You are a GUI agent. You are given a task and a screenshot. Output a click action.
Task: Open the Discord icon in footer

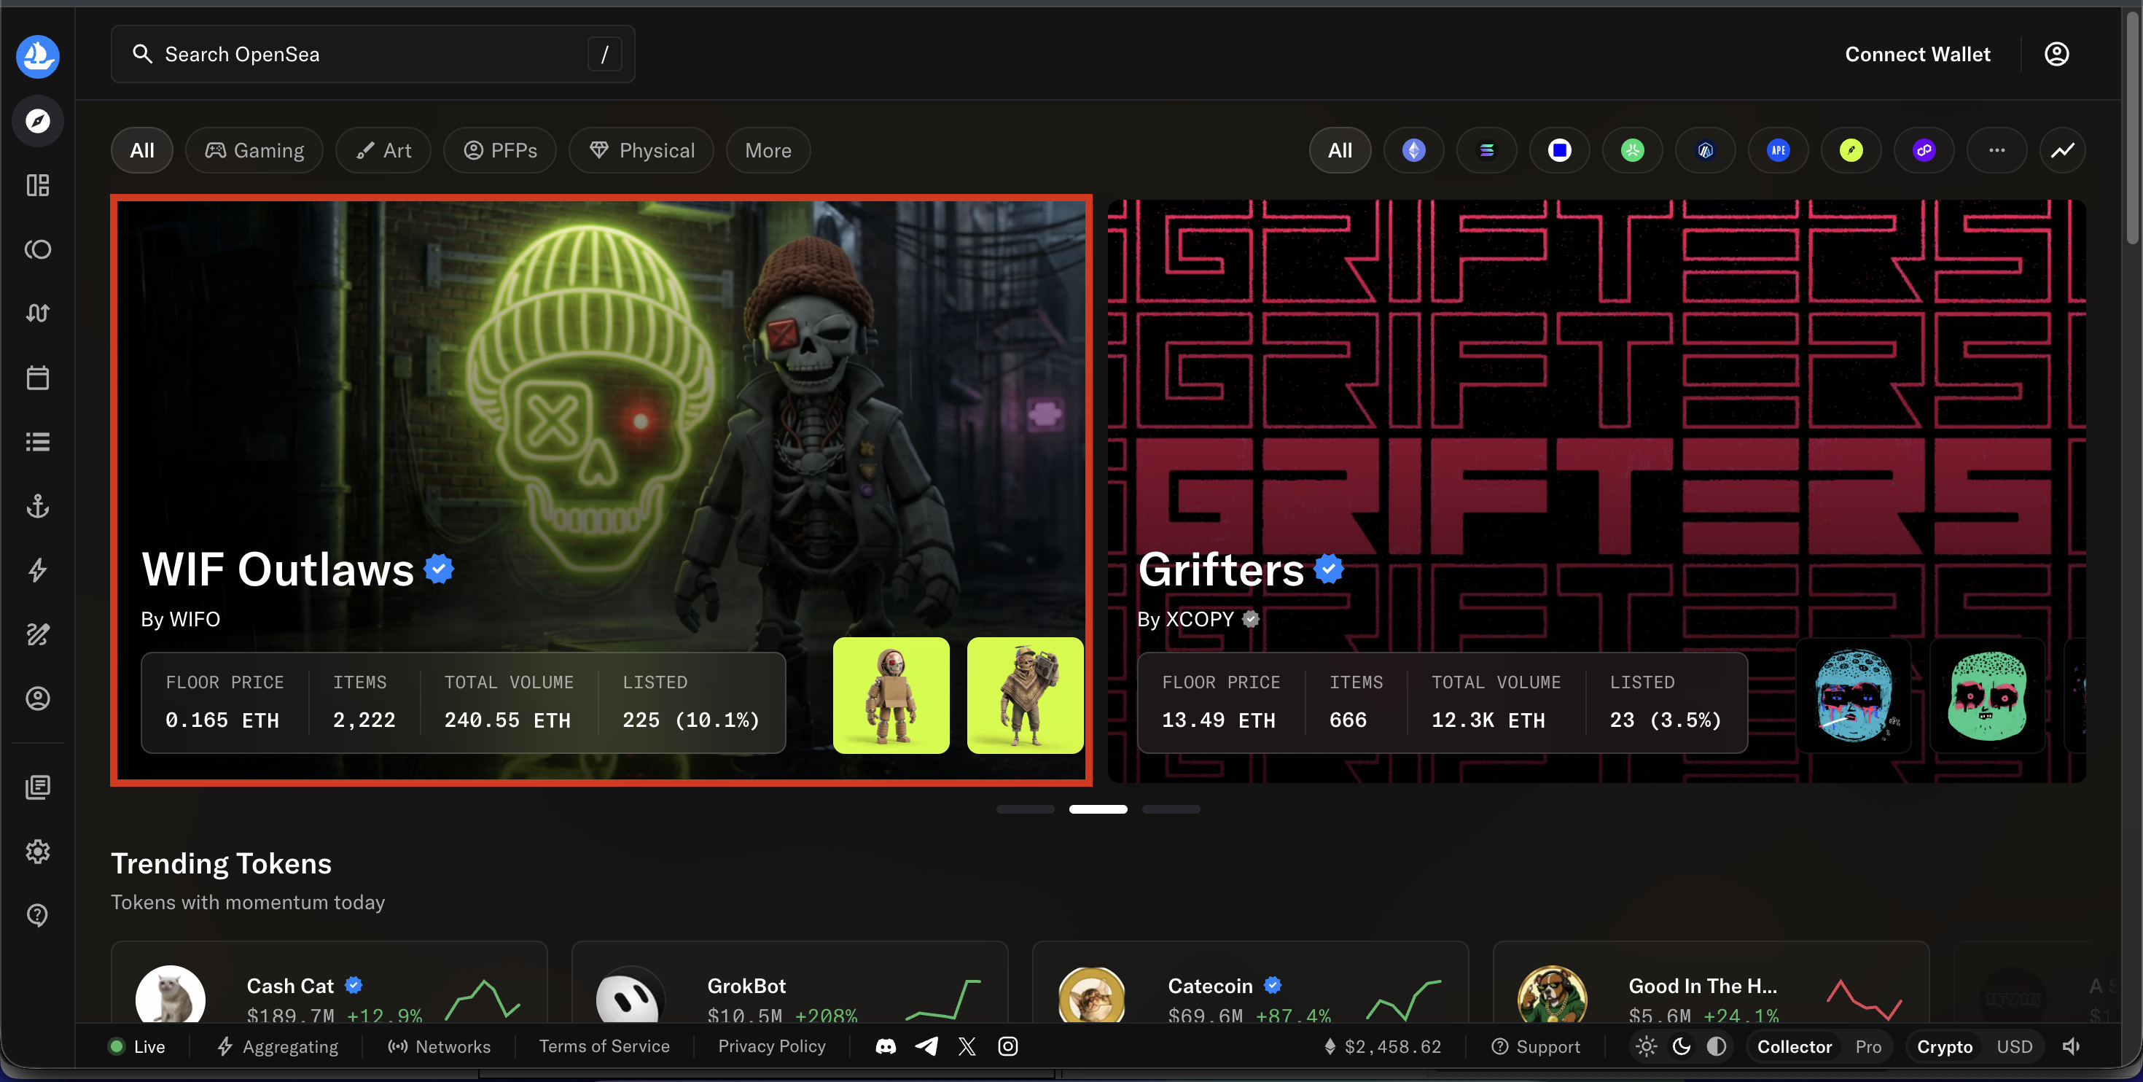point(886,1046)
